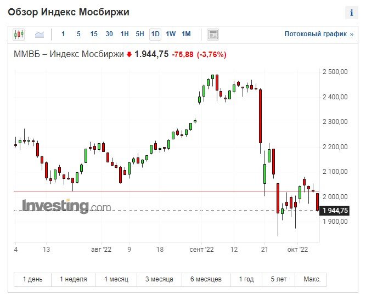366x299 pixels.
Task: Open the chart layout table icon
Action: (213, 35)
